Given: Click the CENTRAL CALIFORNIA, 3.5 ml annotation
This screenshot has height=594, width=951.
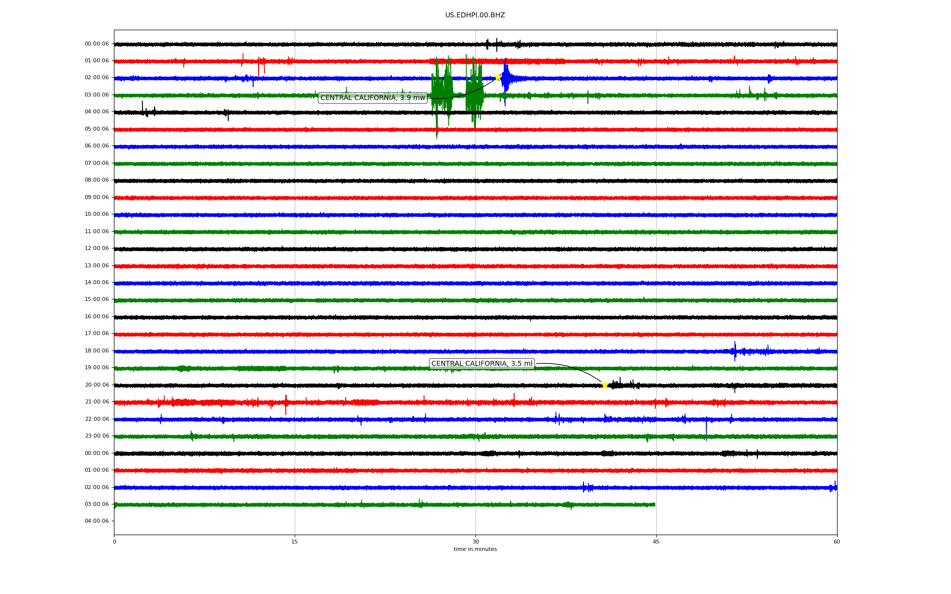Looking at the screenshot, I should pyautogui.click(x=481, y=363).
